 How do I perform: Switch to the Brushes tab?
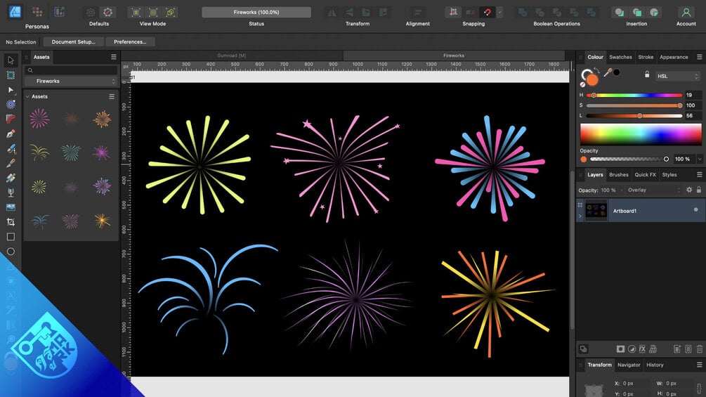click(x=619, y=175)
